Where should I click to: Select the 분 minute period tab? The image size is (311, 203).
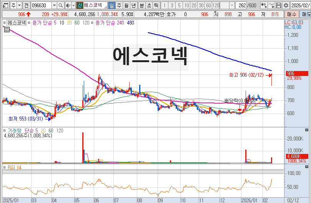tap(142, 5)
